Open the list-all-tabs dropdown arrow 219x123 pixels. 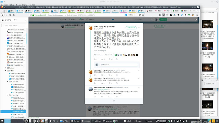pyautogui.click(x=197, y=11)
